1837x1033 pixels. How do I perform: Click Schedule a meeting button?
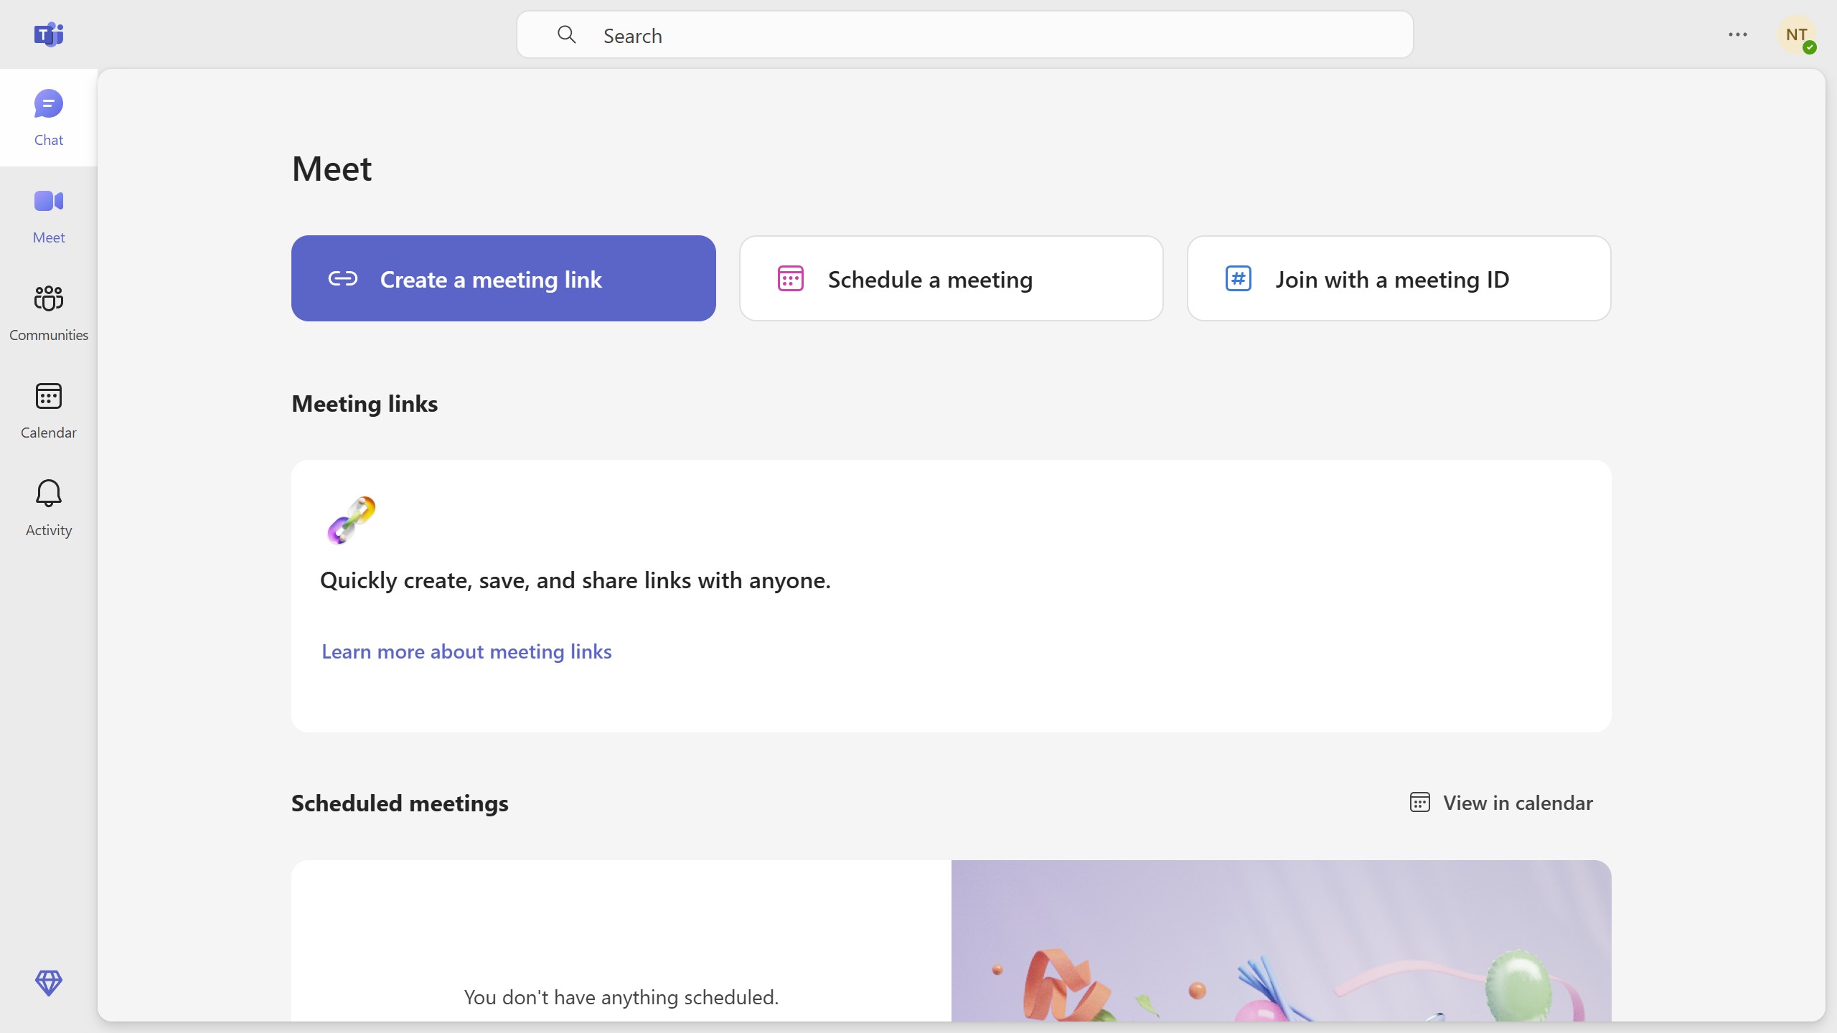tap(951, 278)
